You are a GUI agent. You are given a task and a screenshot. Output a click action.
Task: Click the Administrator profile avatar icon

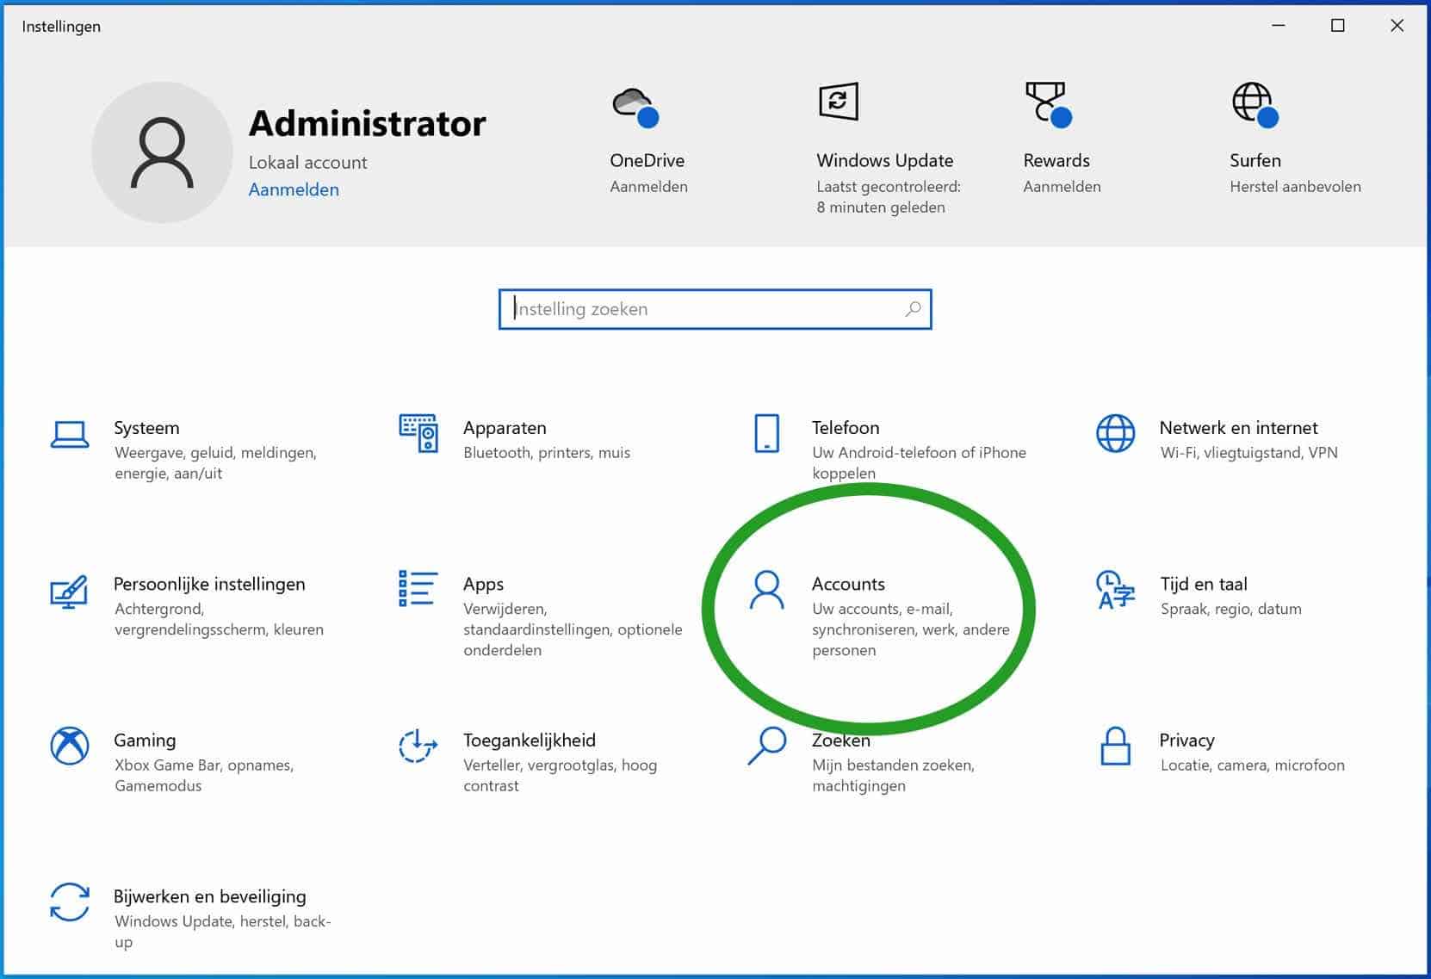pos(162,152)
